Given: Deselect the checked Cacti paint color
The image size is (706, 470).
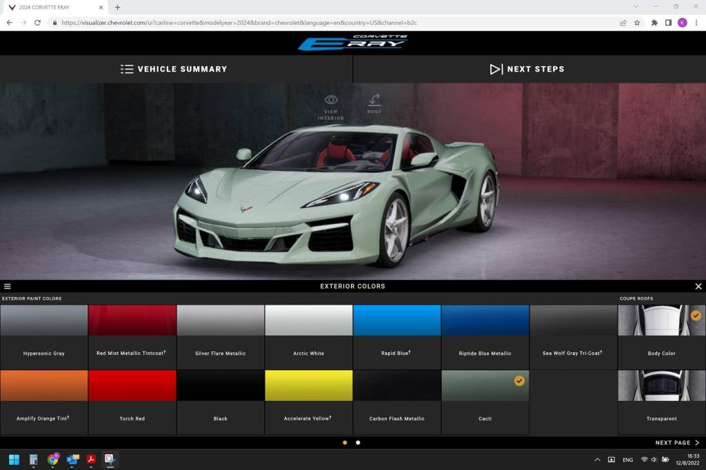Looking at the screenshot, I should (520, 380).
